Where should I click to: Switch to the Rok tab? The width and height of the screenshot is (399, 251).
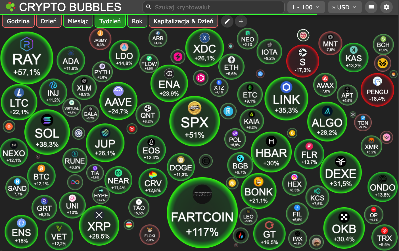coord(137,21)
